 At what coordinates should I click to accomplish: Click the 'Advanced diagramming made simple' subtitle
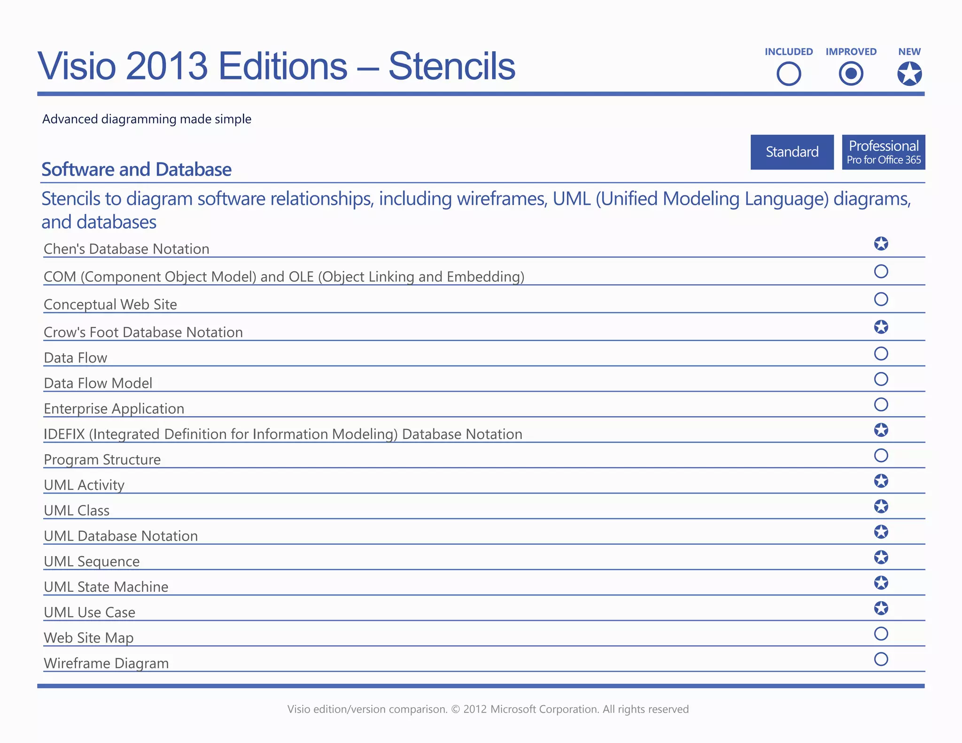[x=147, y=119]
